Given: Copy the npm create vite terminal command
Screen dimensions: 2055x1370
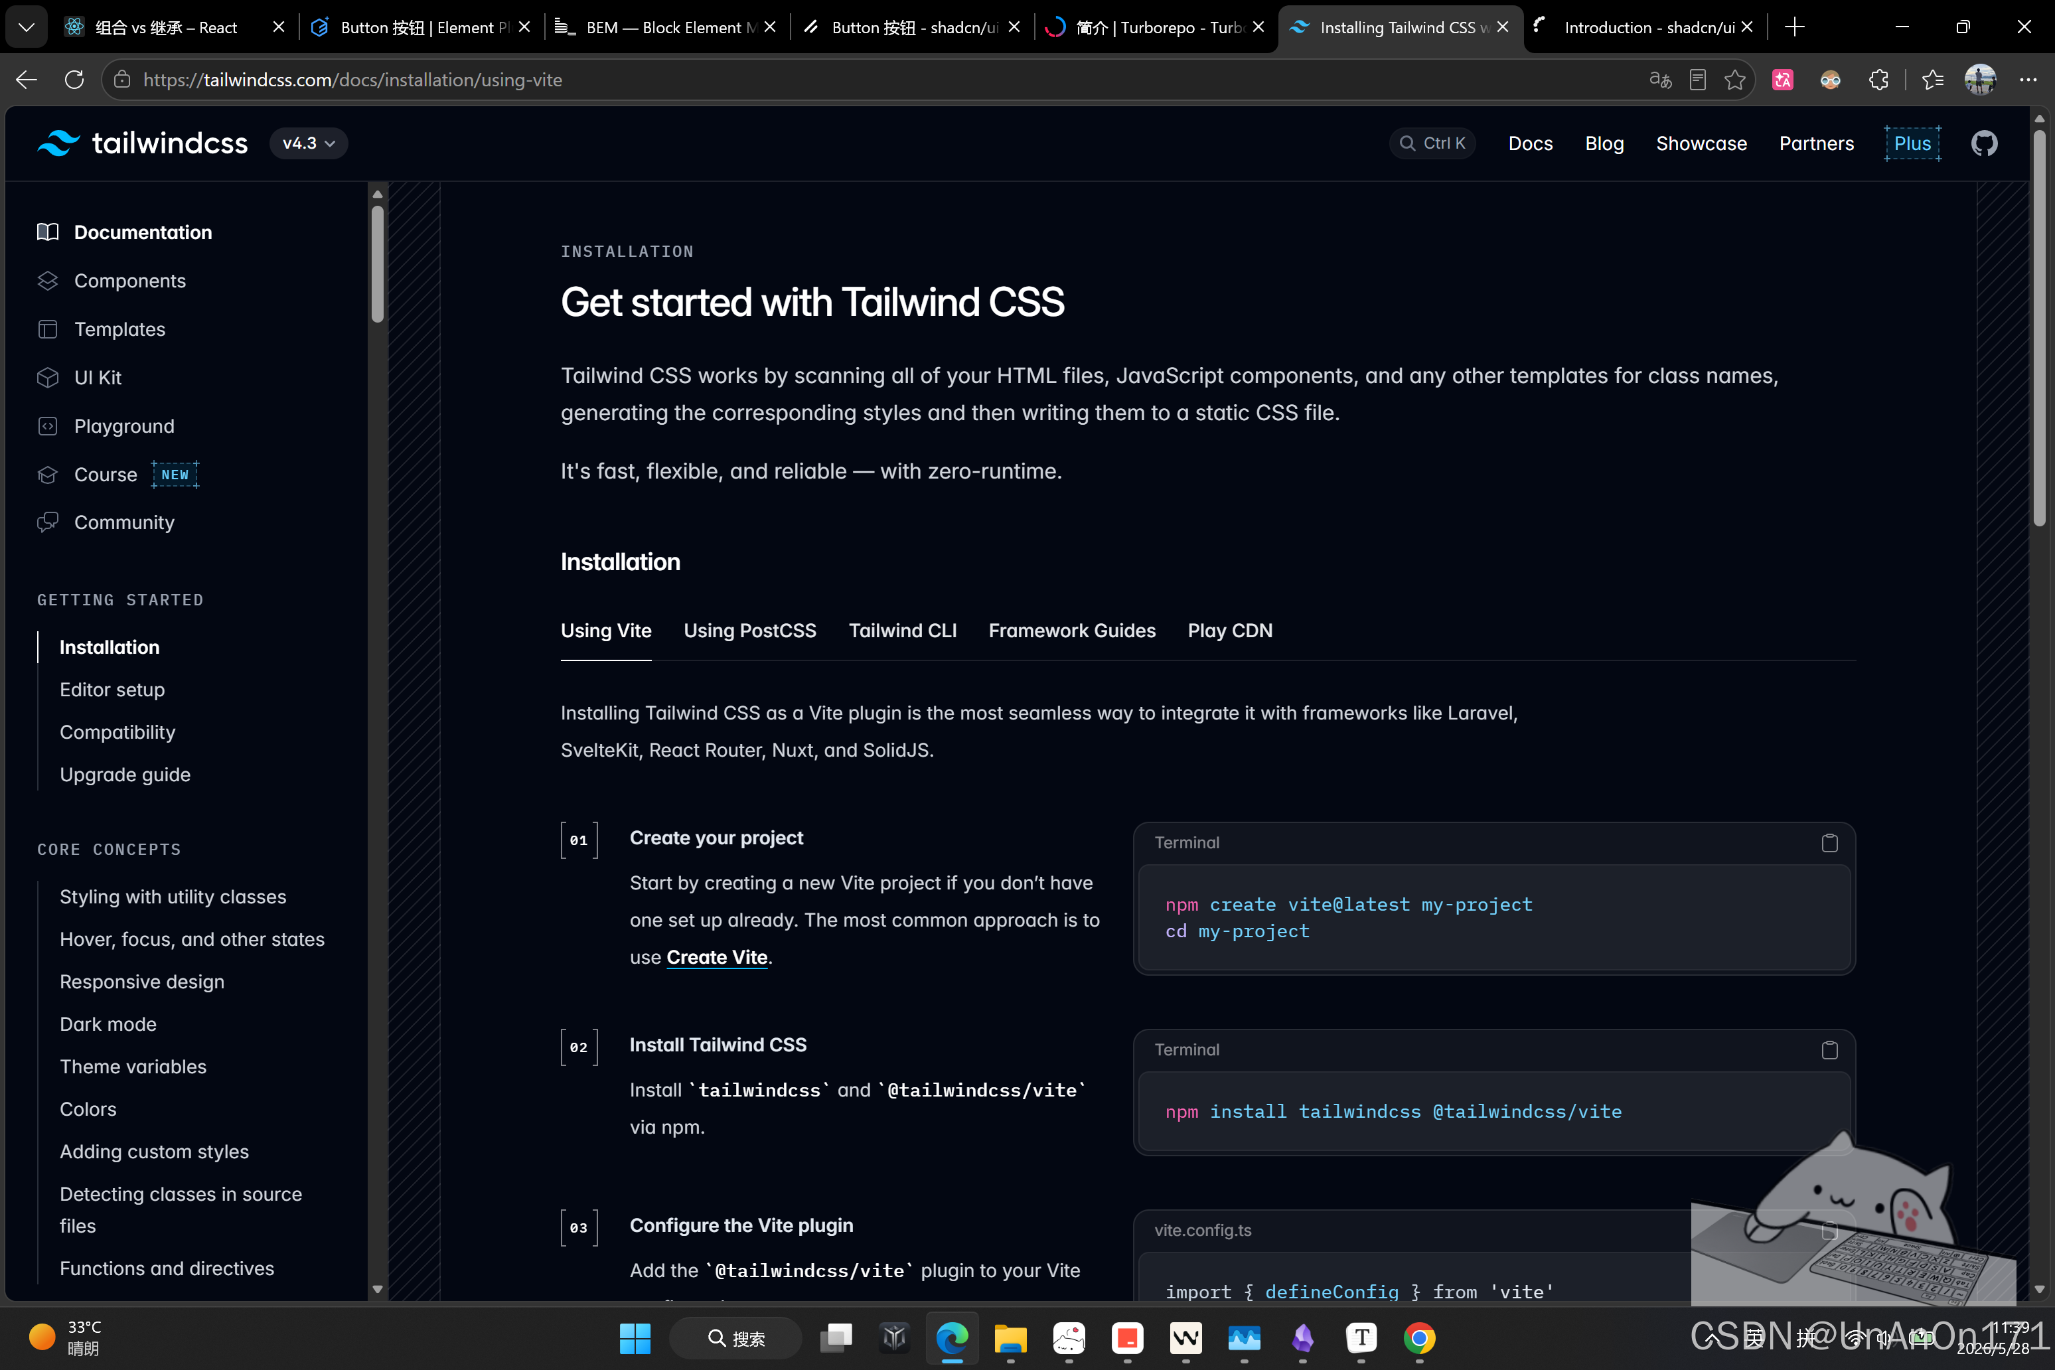Looking at the screenshot, I should 1829,842.
